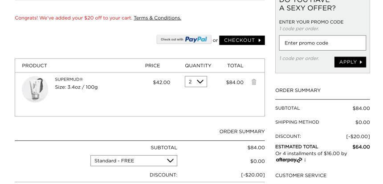Click the Size: 3.4oz / 100g text
383x184 pixels.
(76, 87)
